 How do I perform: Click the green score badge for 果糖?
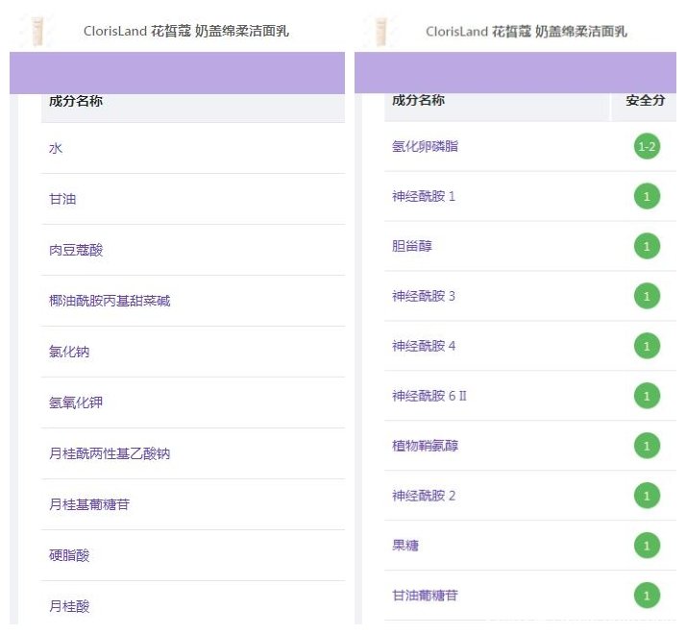[647, 547]
